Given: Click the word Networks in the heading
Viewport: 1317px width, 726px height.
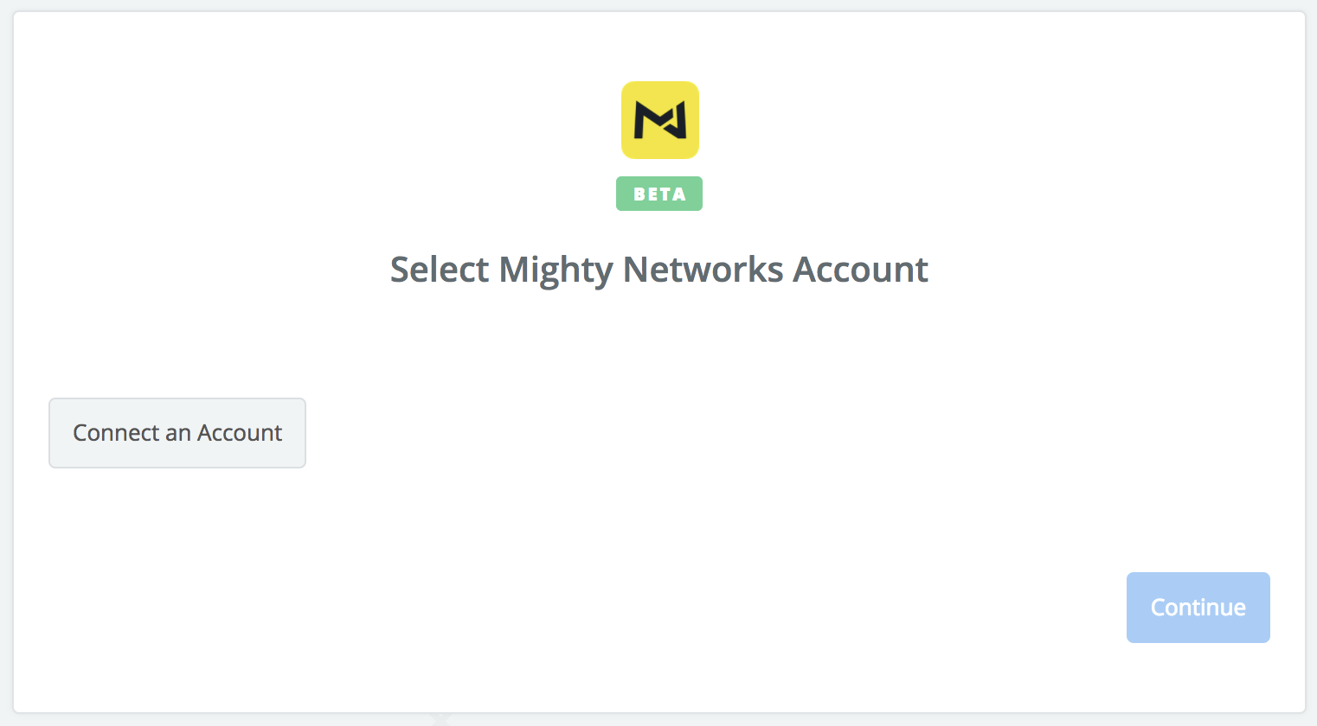Looking at the screenshot, I should click(703, 270).
